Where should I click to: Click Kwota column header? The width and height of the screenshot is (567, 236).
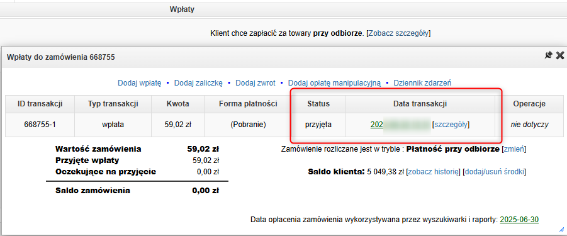point(177,104)
